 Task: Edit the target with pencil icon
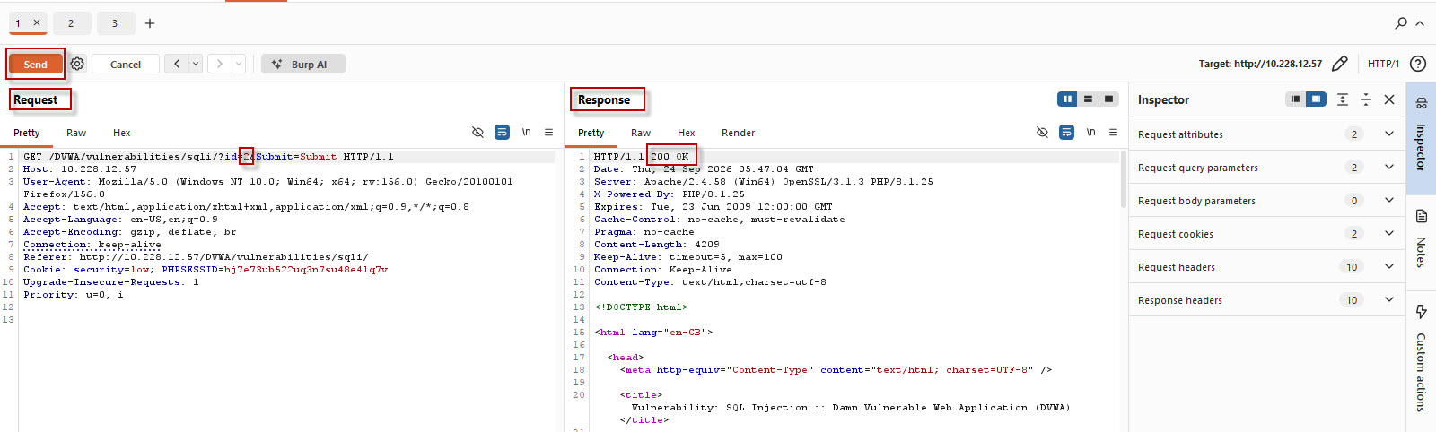pyautogui.click(x=1340, y=64)
